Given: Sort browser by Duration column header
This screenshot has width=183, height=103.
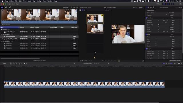Looking at the screenshot, I should pyautogui.click(x=25, y=27).
